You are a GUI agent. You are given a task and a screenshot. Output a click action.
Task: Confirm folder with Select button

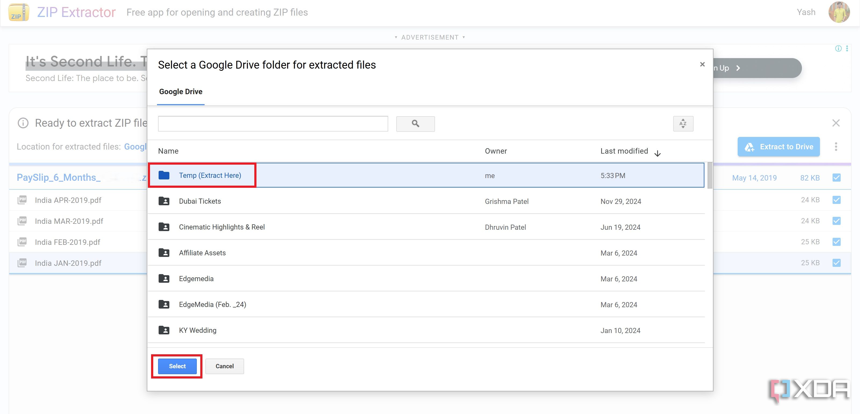(x=177, y=366)
